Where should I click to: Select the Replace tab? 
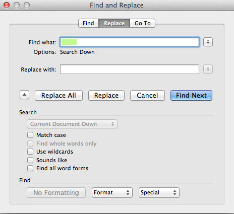coord(114,23)
